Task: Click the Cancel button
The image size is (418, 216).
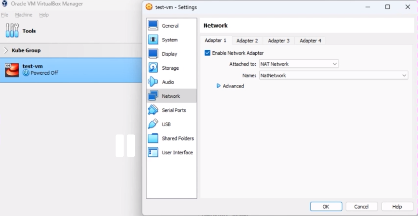Action: (362, 207)
